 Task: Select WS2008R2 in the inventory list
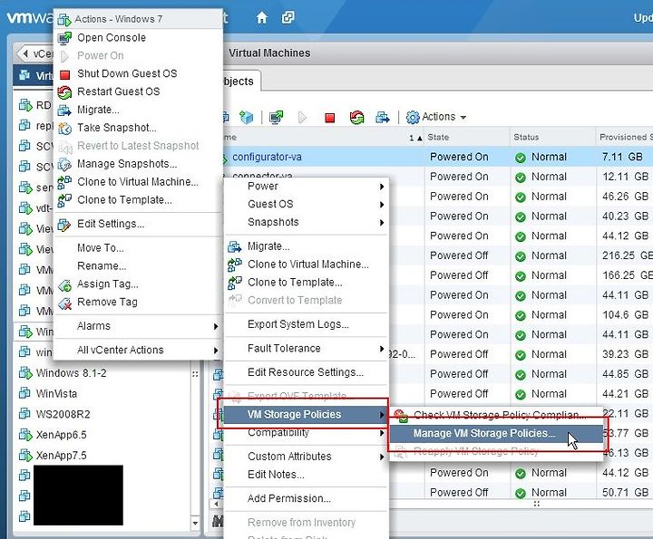click(63, 415)
